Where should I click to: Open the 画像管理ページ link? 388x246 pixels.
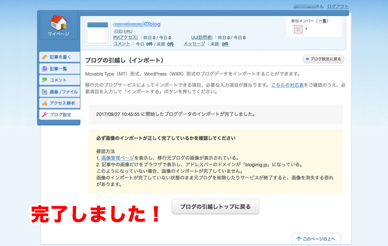pos(118,158)
